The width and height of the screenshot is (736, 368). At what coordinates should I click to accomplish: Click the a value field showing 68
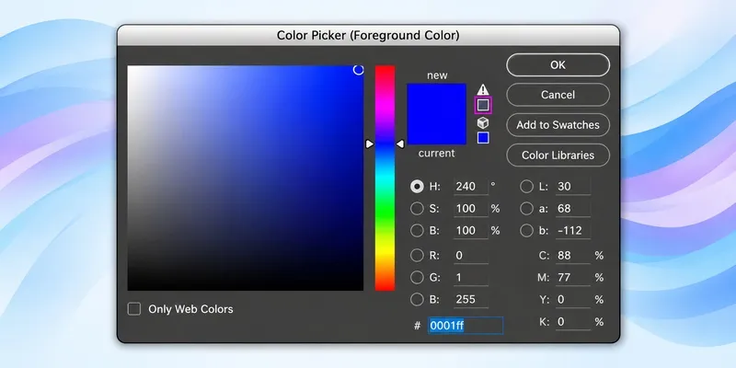point(573,209)
